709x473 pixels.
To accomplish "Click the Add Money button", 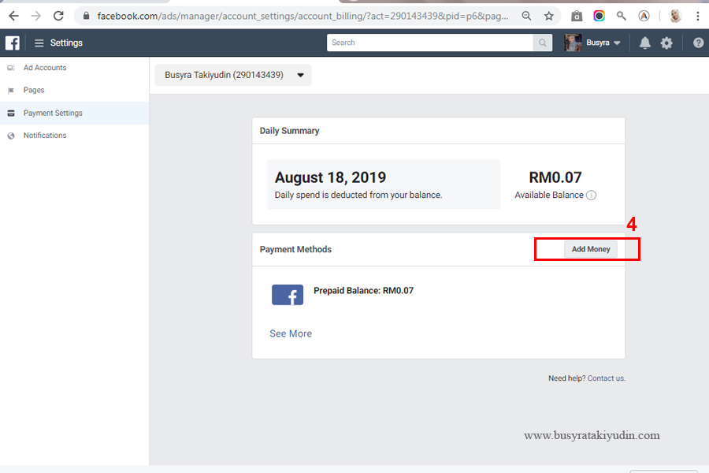I will pyautogui.click(x=590, y=248).
